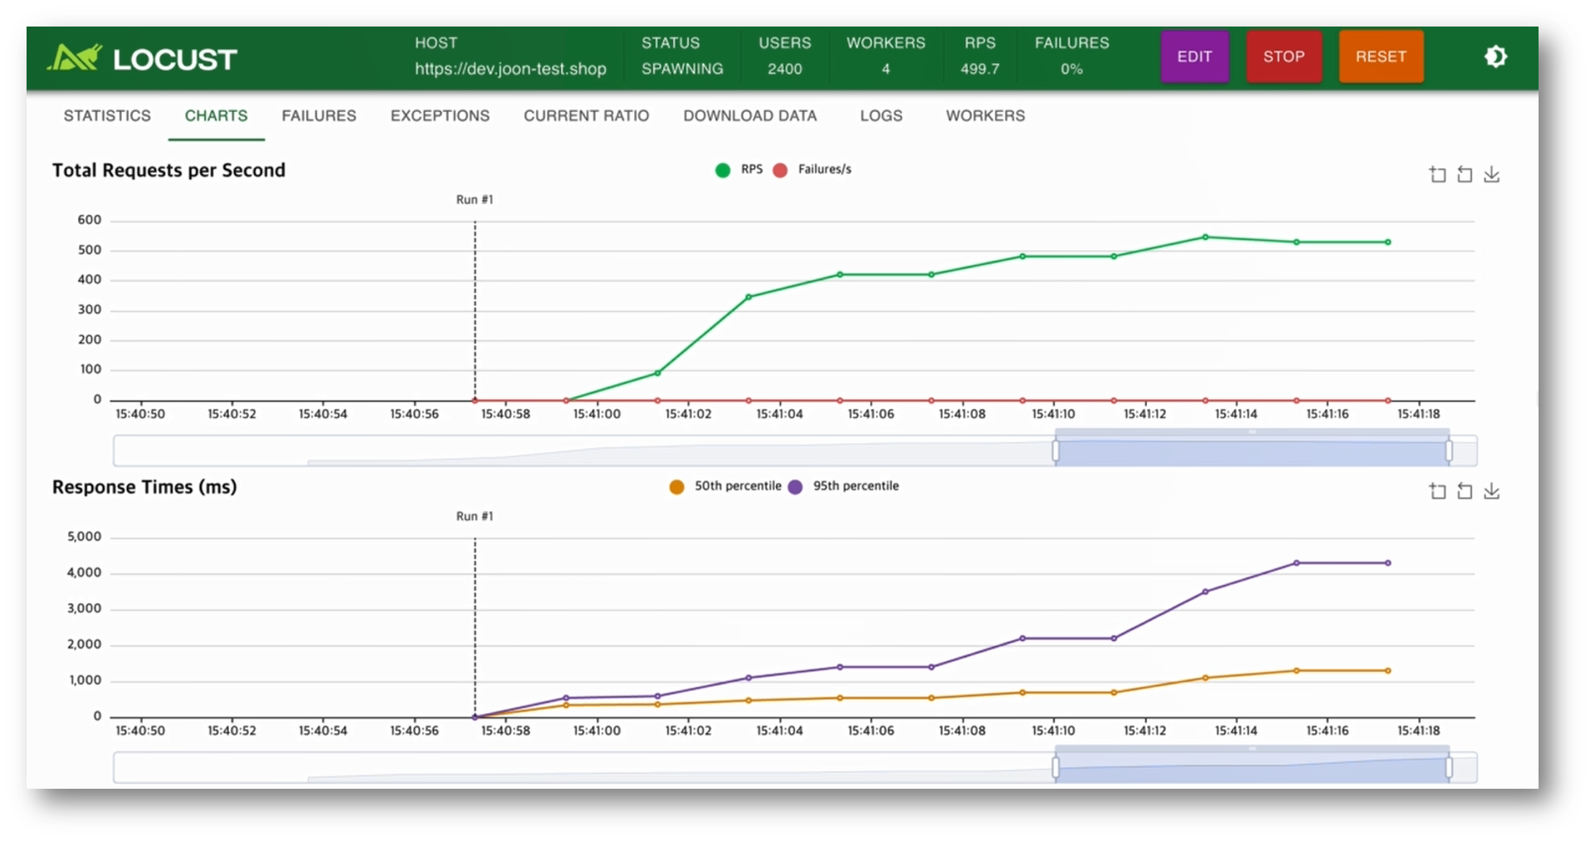
Task: Click zoom icon on Response Times chart
Action: click(1437, 491)
